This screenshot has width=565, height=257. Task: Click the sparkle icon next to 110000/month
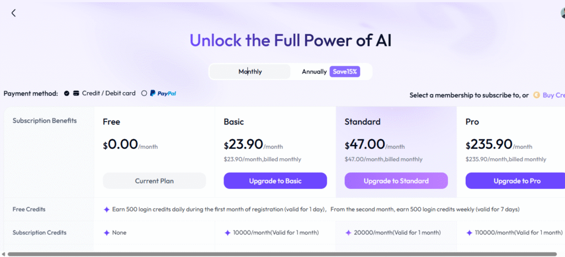click(469, 233)
